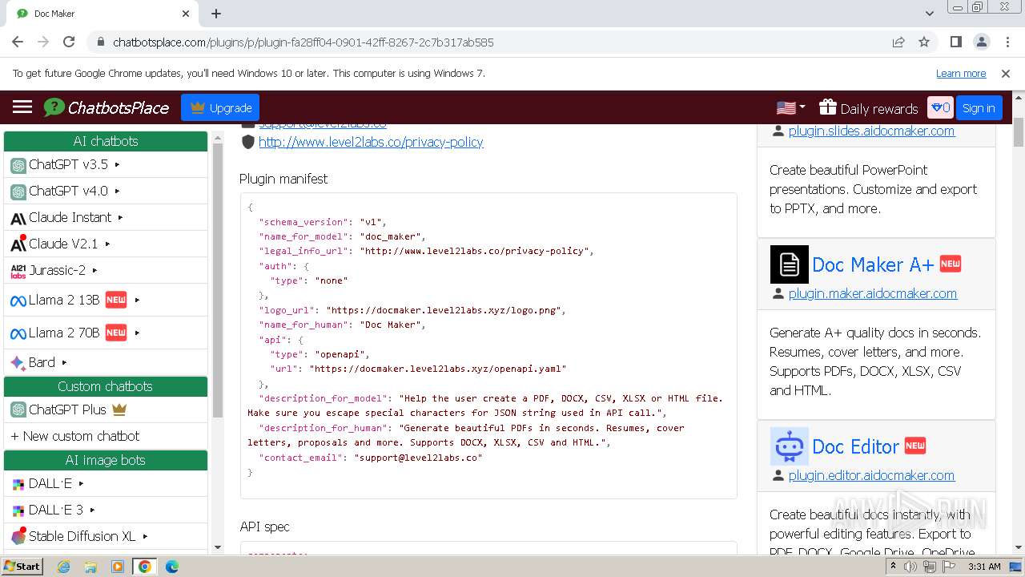Screen dimensions: 1025x577
Task: Expand the Claude Instant arrow
Action: [121, 217]
